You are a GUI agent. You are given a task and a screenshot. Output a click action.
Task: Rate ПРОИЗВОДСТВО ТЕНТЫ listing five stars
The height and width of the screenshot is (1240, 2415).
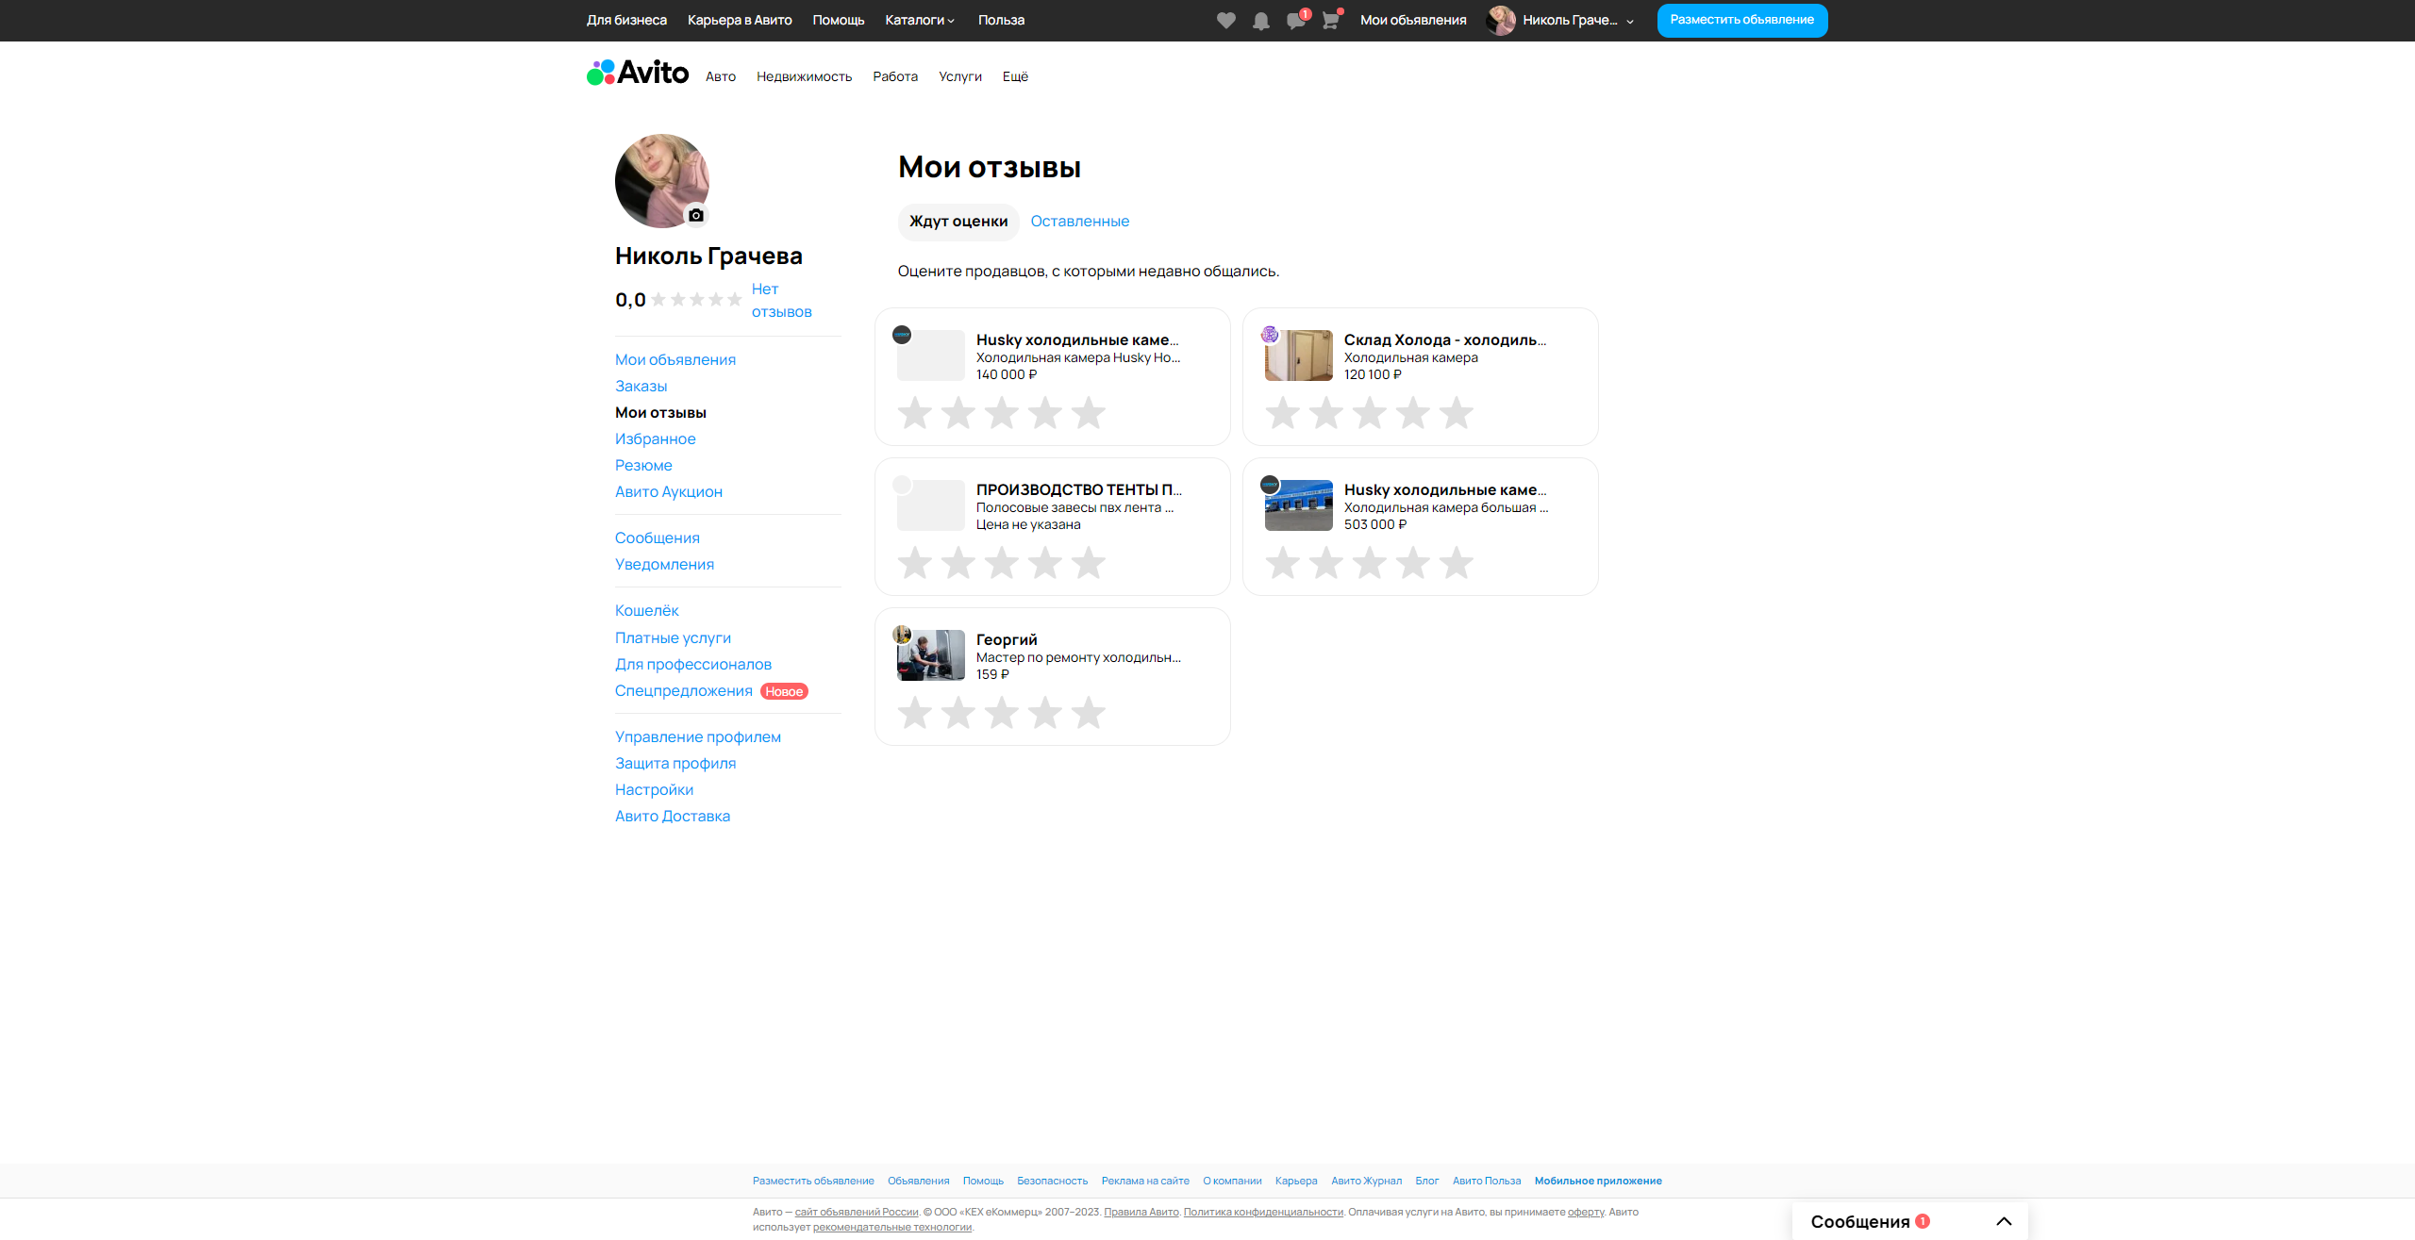(x=1089, y=563)
